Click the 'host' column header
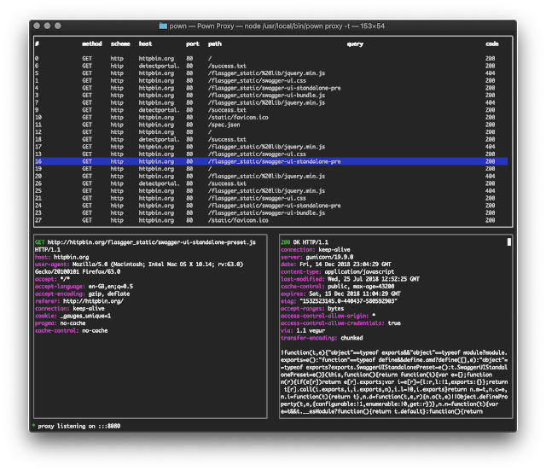Image resolution: width=546 pixels, height=471 pixels. 145,44
